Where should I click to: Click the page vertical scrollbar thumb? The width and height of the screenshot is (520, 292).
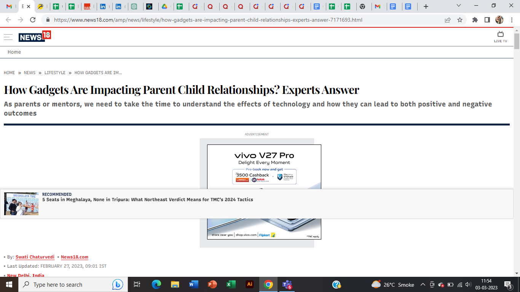(517, 41)
